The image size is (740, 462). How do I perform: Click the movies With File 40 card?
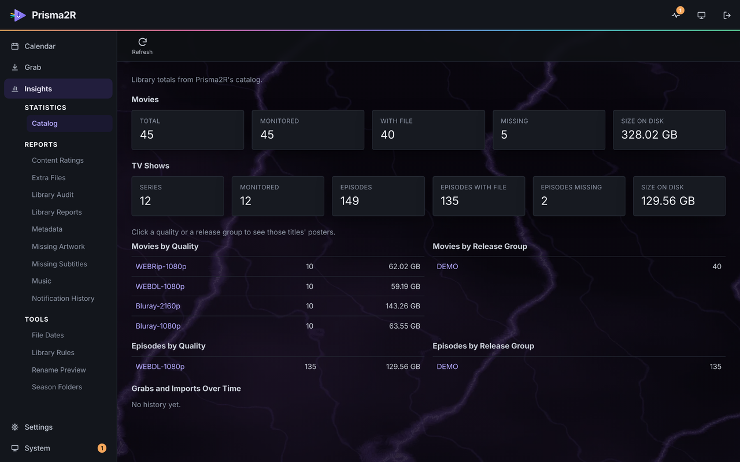click(x=428, y=130)
